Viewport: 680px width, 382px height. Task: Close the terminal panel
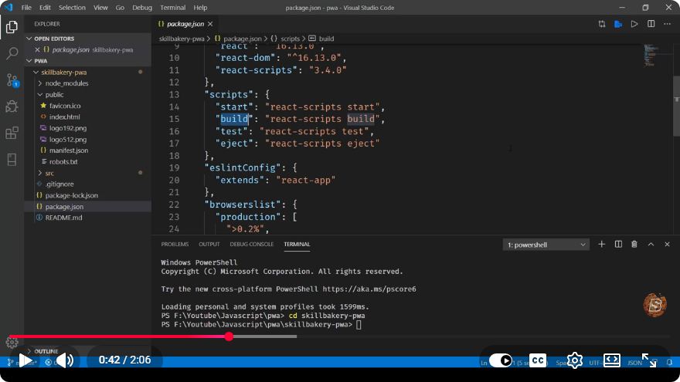point(667,245)
